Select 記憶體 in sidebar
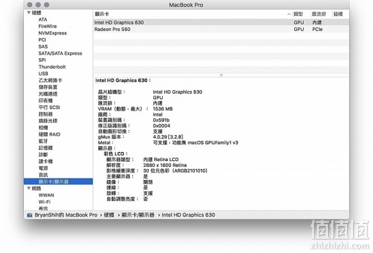 (46, 148)
